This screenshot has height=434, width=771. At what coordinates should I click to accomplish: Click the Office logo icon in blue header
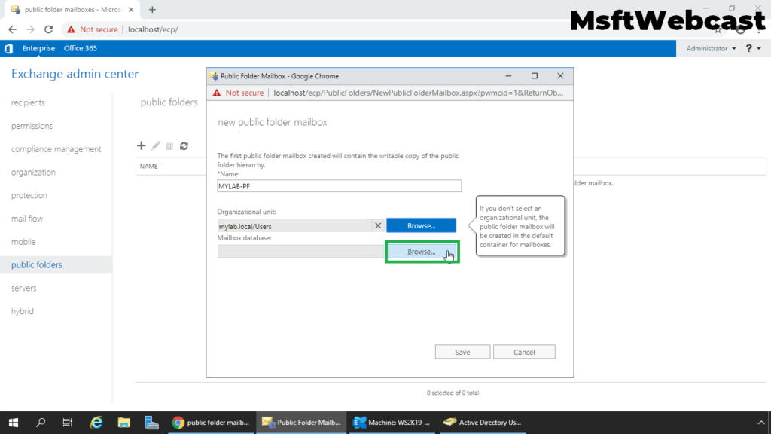click(8, 48)
